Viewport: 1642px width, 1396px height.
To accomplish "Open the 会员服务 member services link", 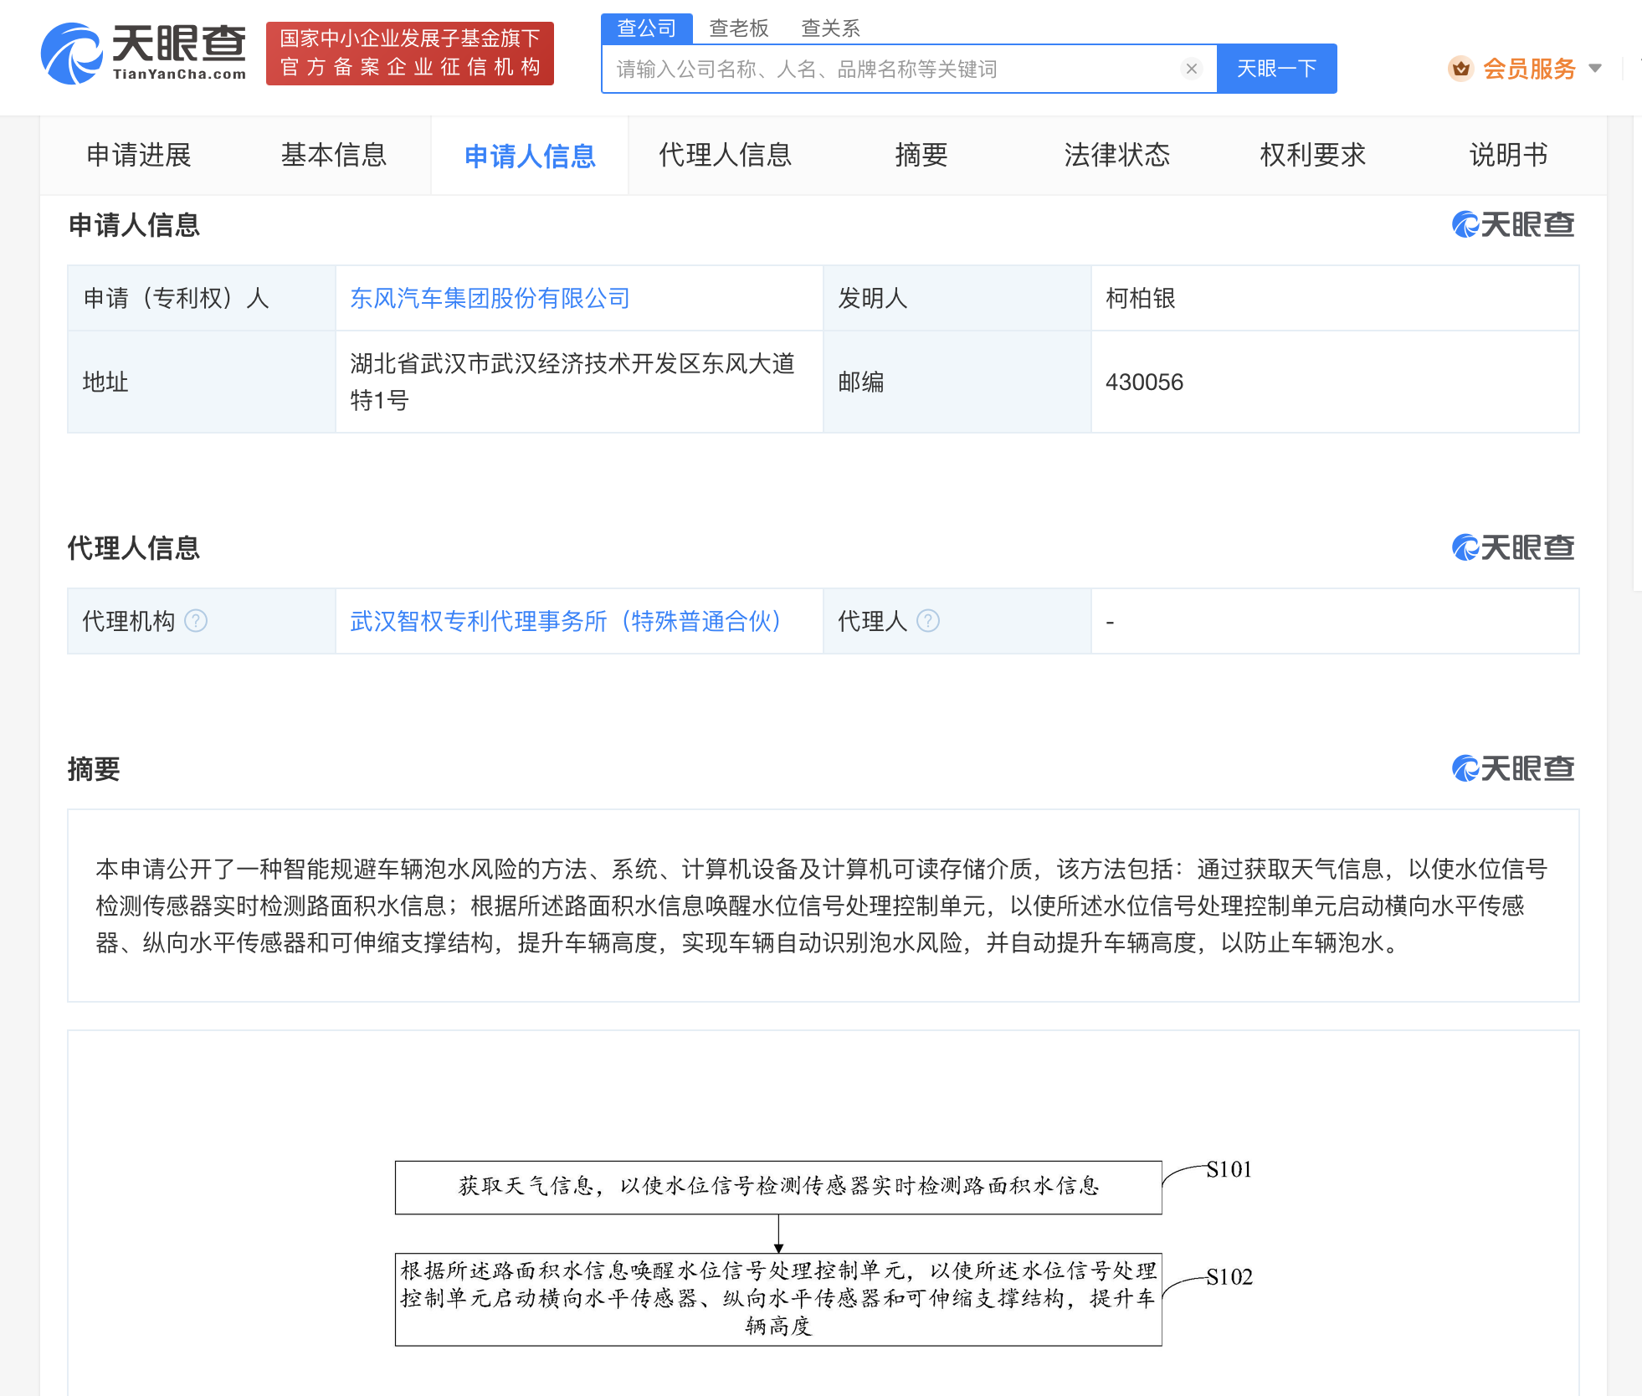I will [x=1529, y=69].
